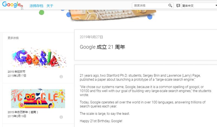Click the 2015 年狂欢节 title link
Screen dimensions: 217x127
pos(17,71)
